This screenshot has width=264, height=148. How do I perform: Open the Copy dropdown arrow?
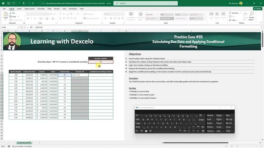click(x=18, y=16)
